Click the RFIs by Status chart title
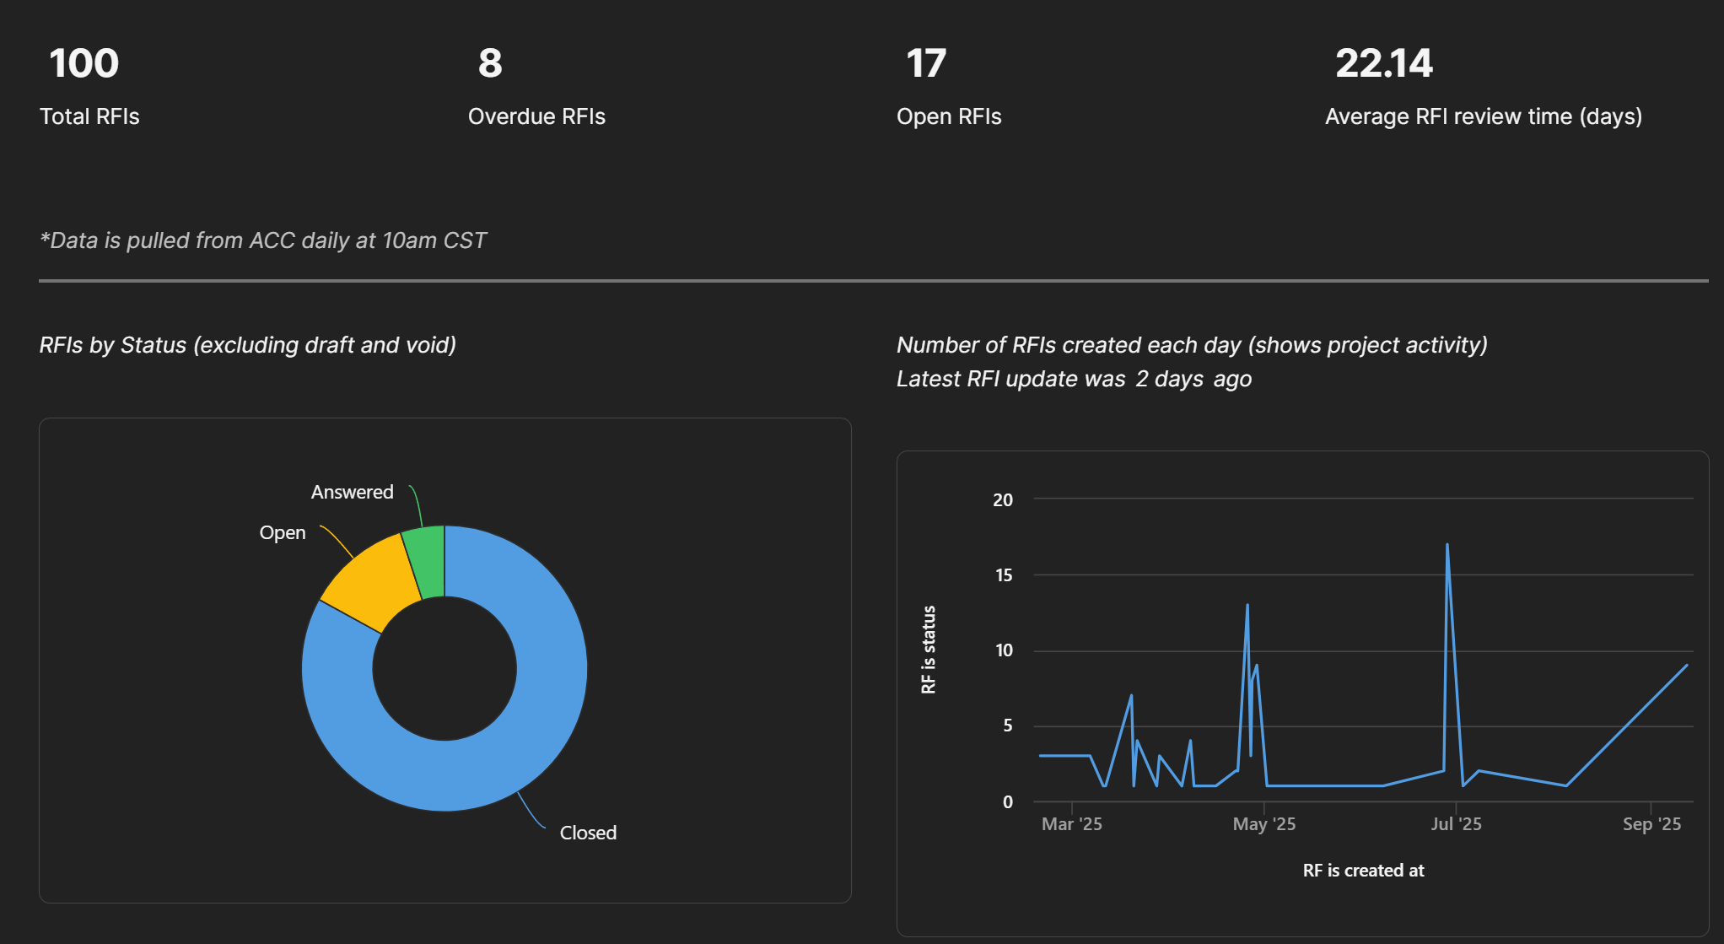 [247, 345]
